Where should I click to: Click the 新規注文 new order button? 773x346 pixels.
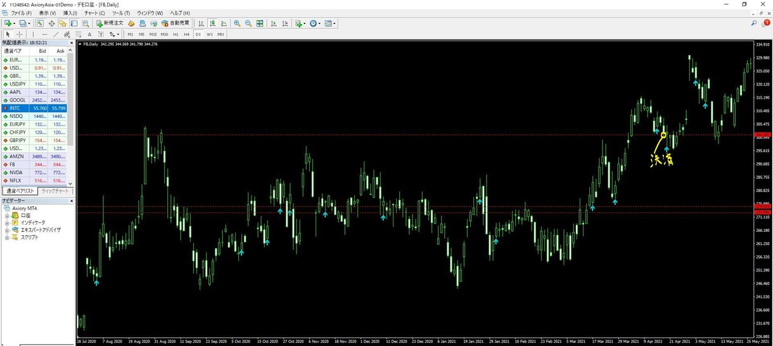point(110,23)
